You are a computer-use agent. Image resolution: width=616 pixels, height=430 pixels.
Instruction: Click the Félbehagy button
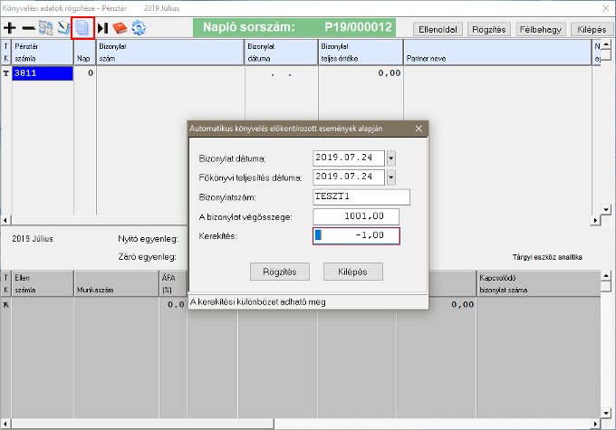tap(538, 29)
